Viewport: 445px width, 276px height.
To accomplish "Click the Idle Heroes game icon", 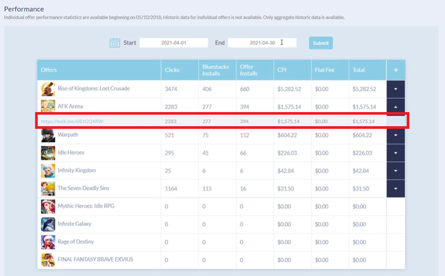I will [x=48, y=153].
